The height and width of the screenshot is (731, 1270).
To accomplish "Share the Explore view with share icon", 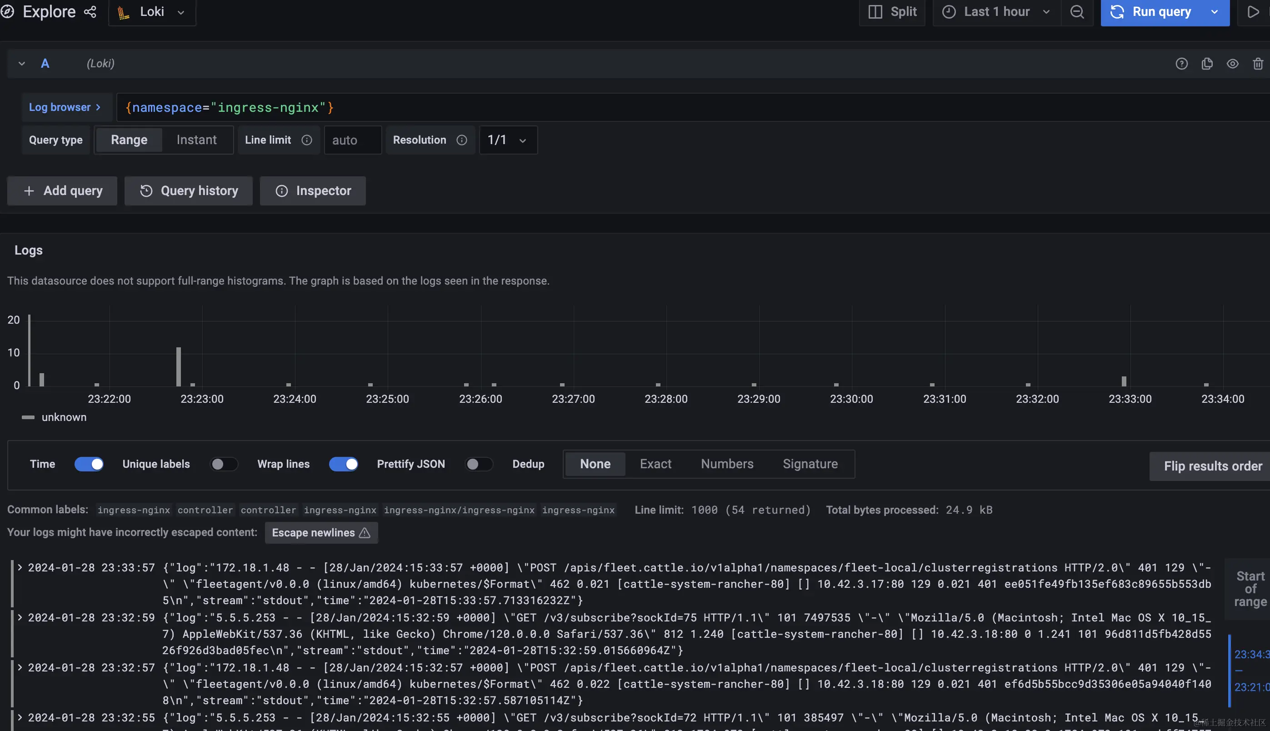I will tap(90, 11).
